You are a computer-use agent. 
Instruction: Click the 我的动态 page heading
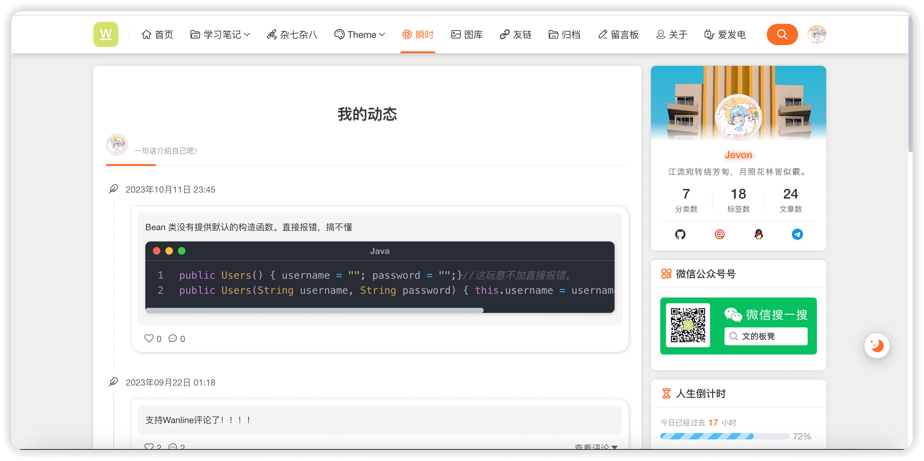[367, 114]
